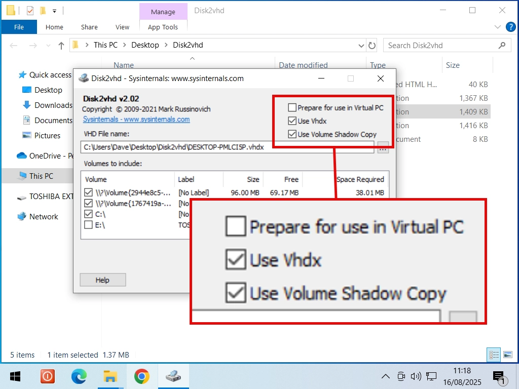Screen dimensions: 519x389
Task: Launch Microsoft Edge from the taskbar
Action: pyautogui.click(x=79, y=376)
